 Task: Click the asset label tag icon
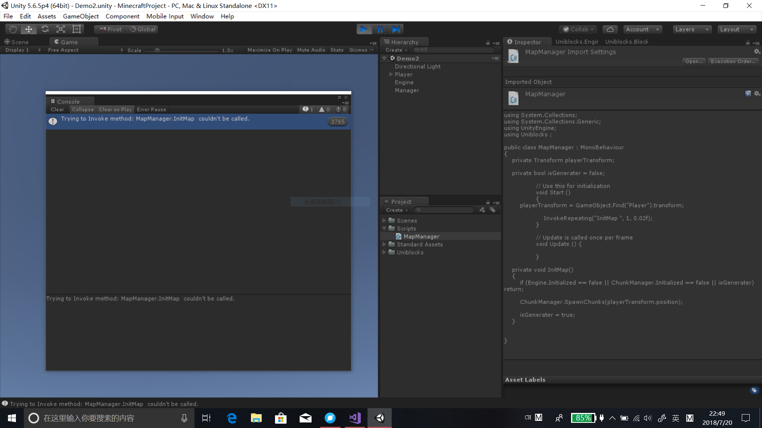(x=754, y=390)
